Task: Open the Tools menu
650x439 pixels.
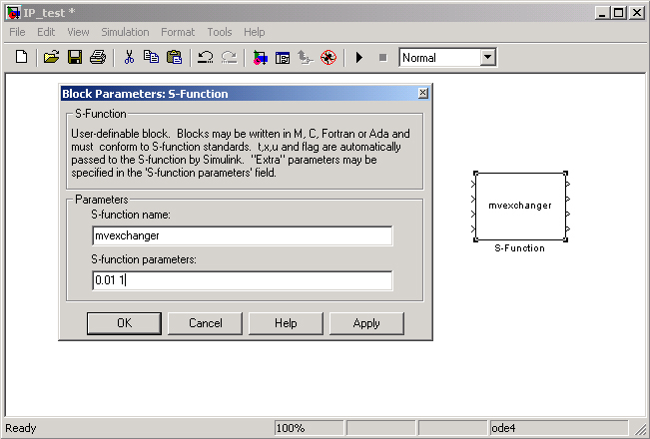Action: pos(220,32)
